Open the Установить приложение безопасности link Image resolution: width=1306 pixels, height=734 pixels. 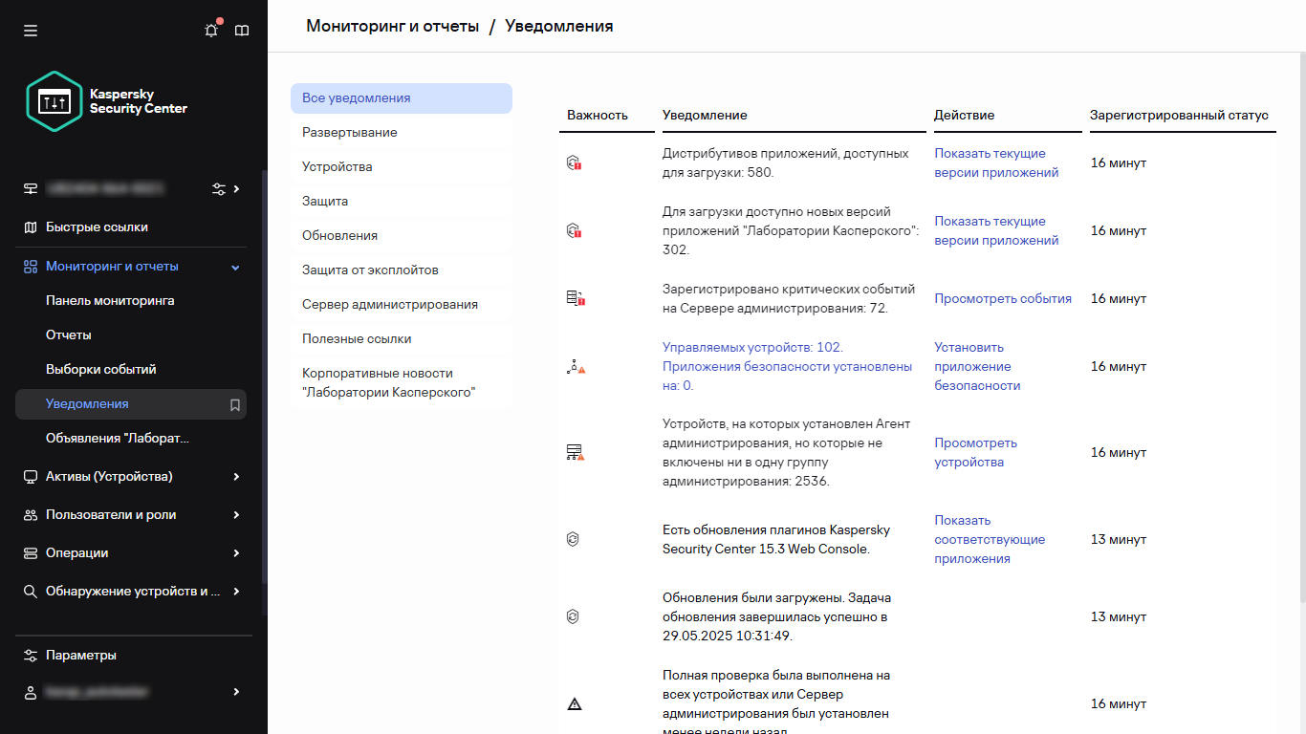976,366
